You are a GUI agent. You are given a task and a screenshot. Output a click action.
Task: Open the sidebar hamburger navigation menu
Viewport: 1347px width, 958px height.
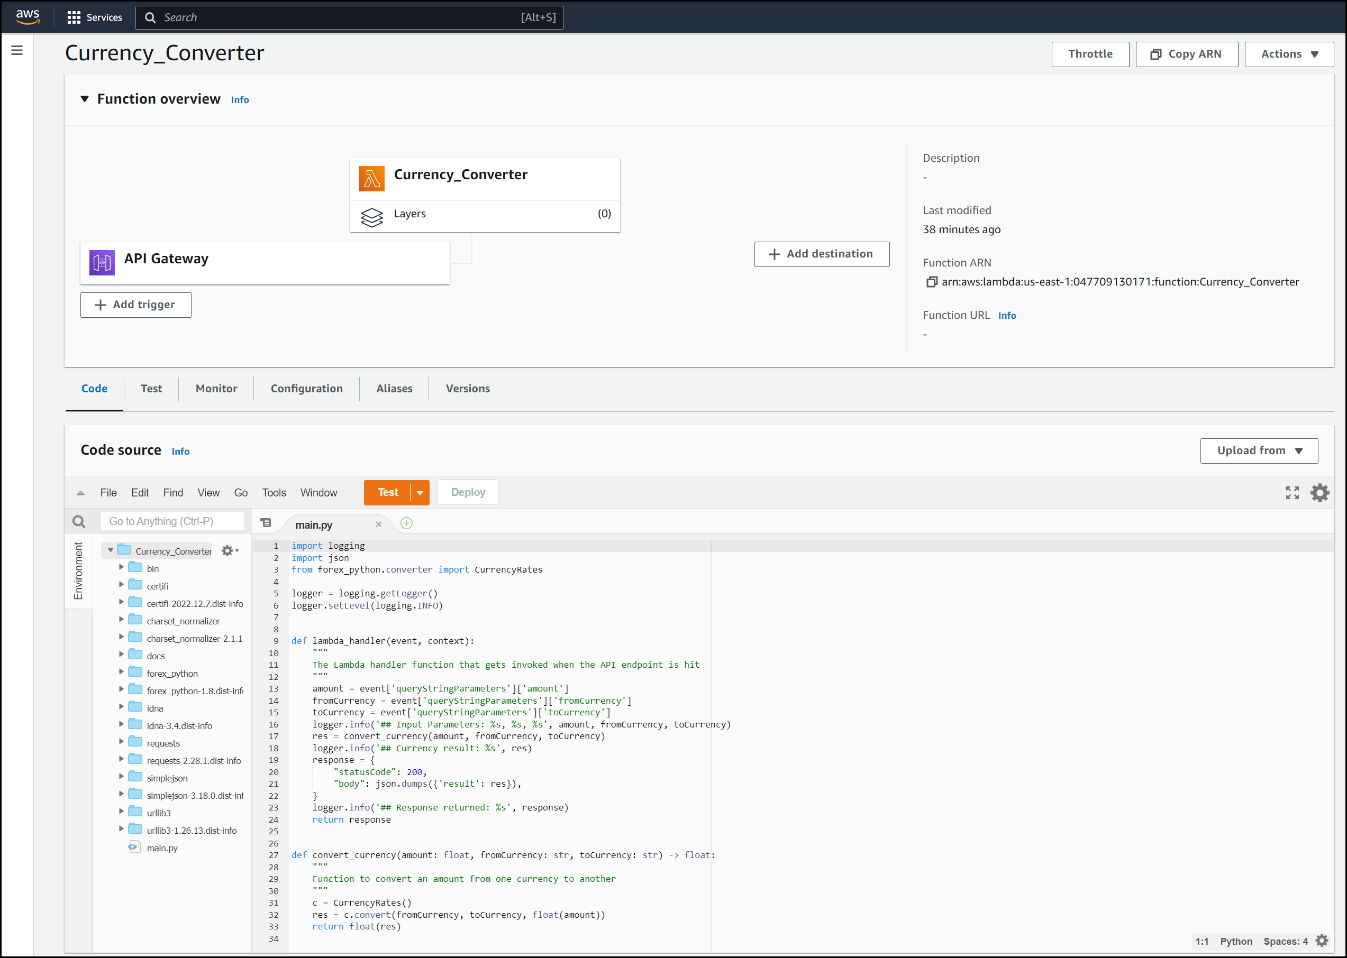pos(16,50)
